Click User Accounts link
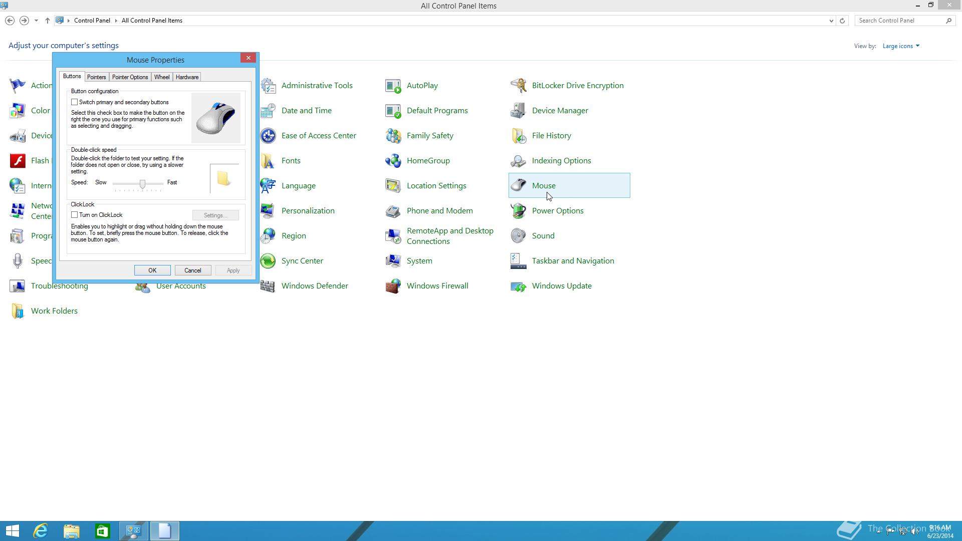This screenshot has width=962, height=541. pos(181,286)
